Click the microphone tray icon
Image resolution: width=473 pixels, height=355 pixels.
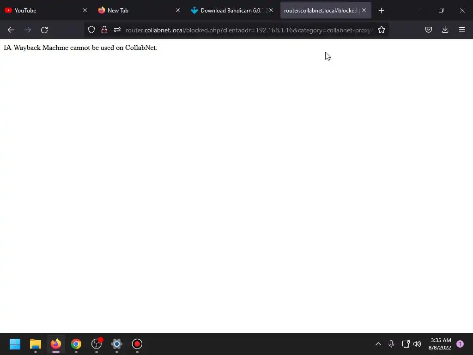pos(391,344)
